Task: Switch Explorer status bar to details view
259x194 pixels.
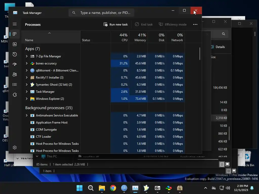Action: (x=222, y=164)
